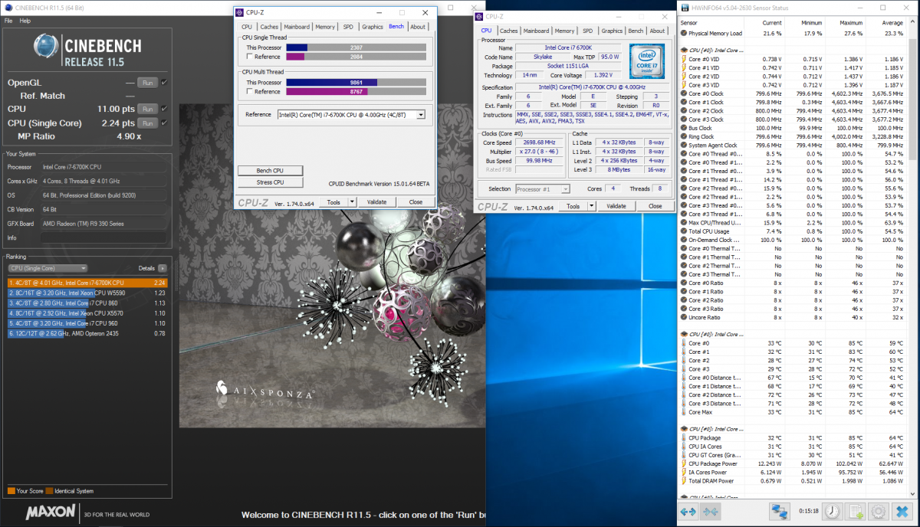Switch to Memory tab in right CPU-Z window

pos(565,31)
